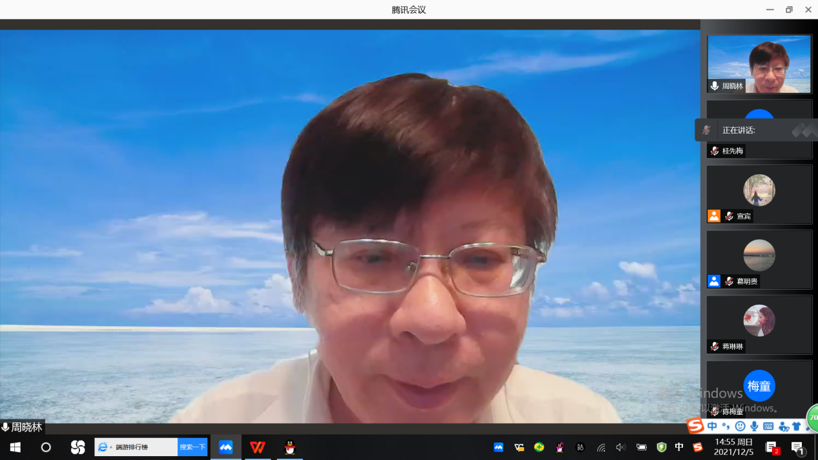This screenshot has height=460, width=818.
Task: Toggle the muted microphone in speaking bar
Action: pos(706,130)
